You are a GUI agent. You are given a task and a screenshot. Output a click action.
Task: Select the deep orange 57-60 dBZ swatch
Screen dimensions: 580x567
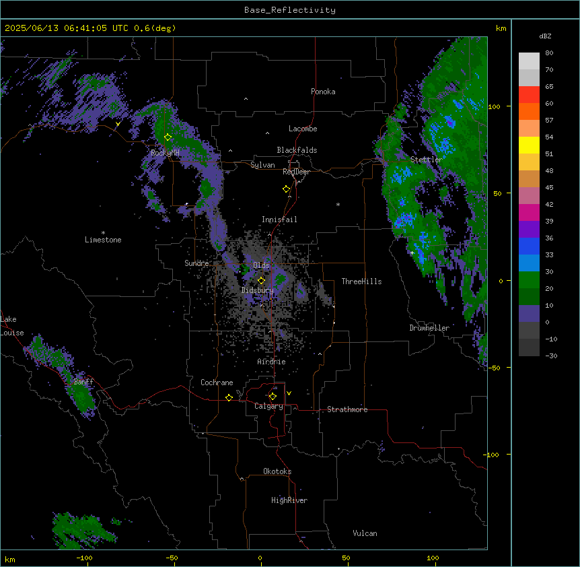pyautogui.click(x=529, y=111)
